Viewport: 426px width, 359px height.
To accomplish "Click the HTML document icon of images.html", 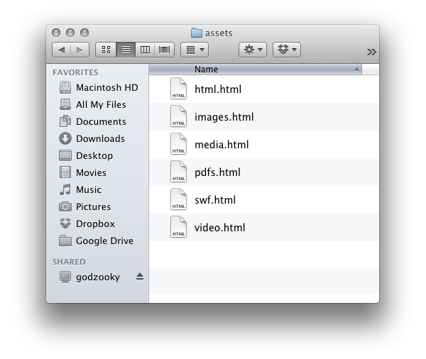I will click(178, 116).
